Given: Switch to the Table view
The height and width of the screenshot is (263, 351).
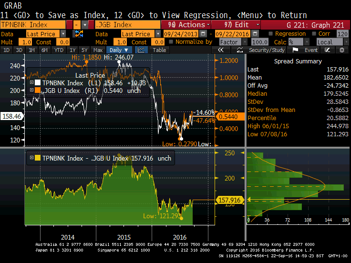Looking at the screenshot, I should pos(159,50).
